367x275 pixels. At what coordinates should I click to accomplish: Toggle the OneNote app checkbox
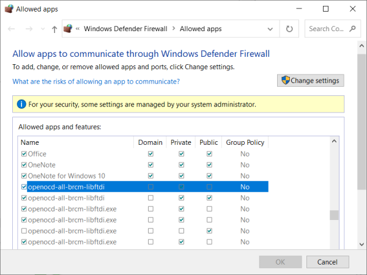[x=24, y=164]
